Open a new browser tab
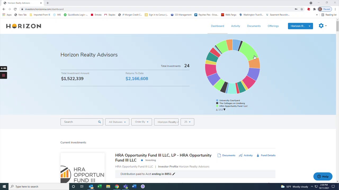The width and height of the screenshot is (339, 190). 48,3
